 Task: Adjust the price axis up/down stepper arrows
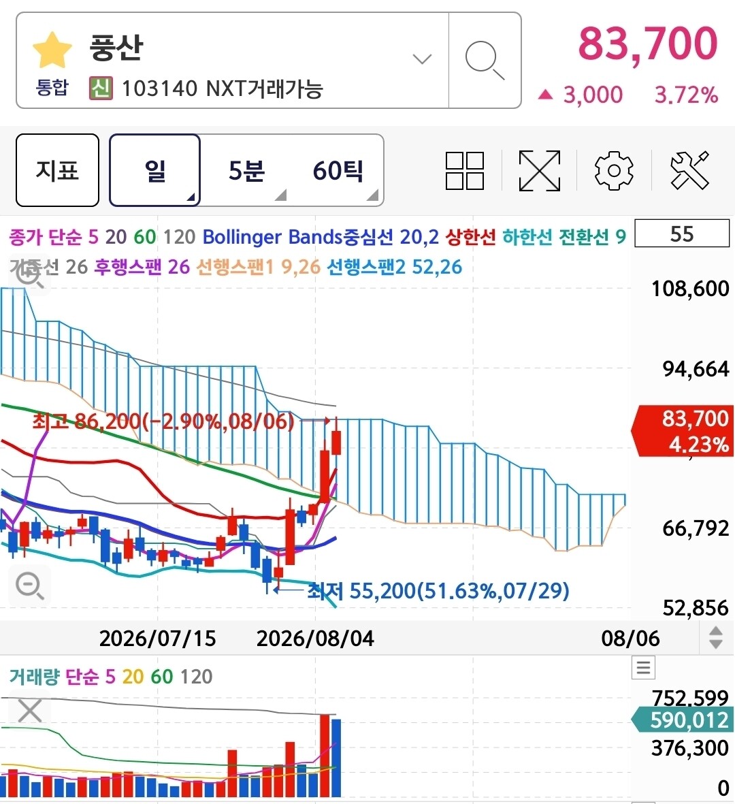click(715, 638)
